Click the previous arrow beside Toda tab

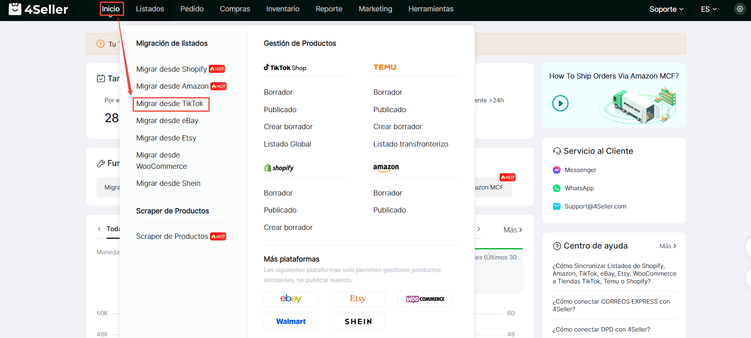[99, 229]
